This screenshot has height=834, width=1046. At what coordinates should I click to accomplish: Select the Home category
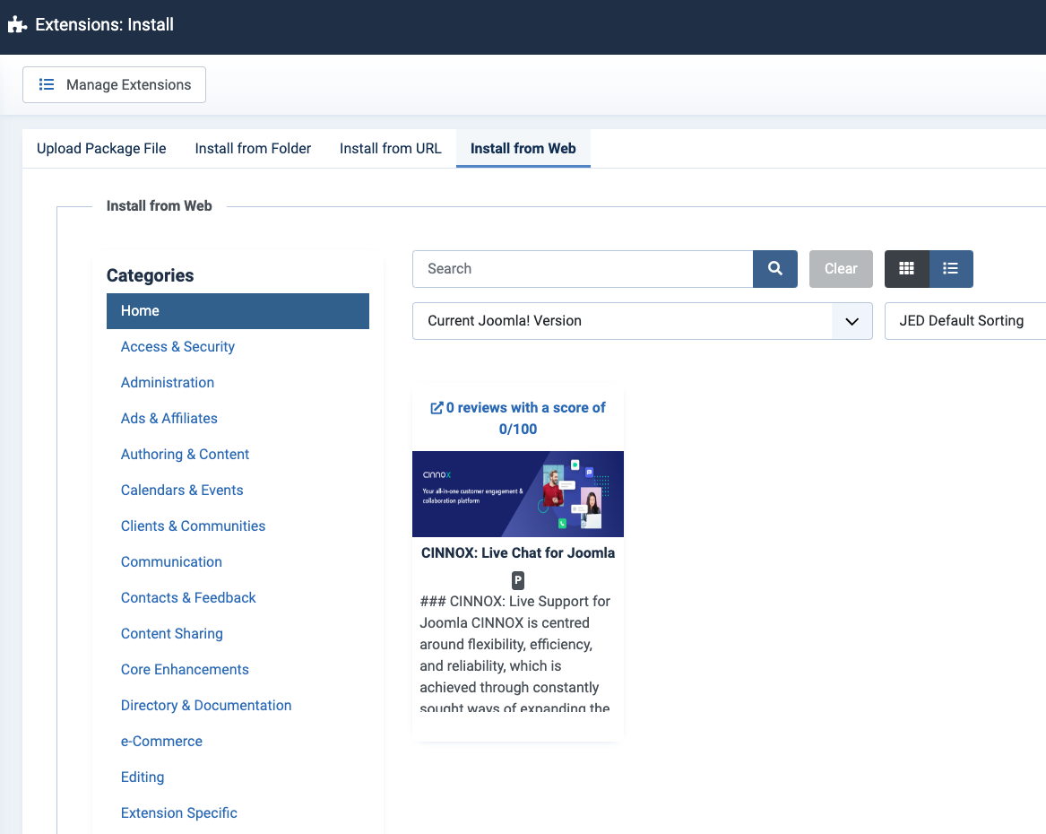pos(238,311)
